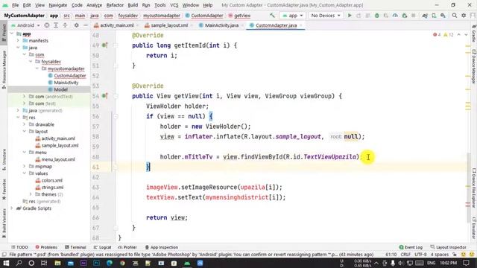
Task: Expand the drawable folder
Action: click(x=25, y=124)
